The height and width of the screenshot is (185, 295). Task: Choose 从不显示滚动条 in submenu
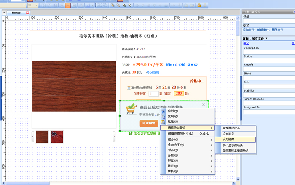pyautogui.click(x=236, y=145)
